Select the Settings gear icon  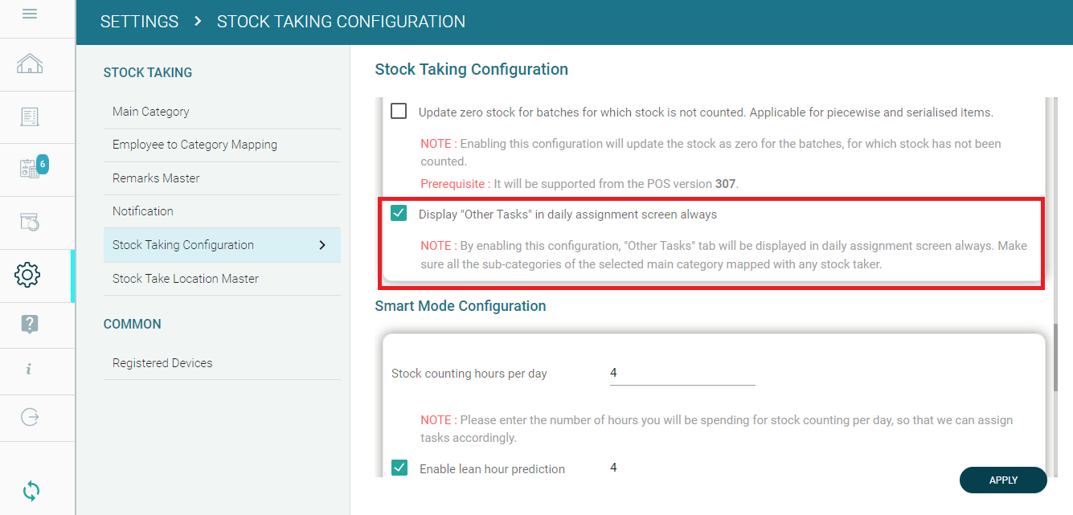pos(28,275)
